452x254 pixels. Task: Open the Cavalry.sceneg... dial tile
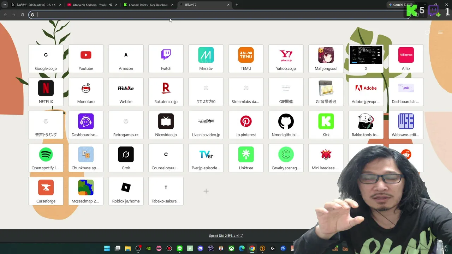tap(286, 158)
